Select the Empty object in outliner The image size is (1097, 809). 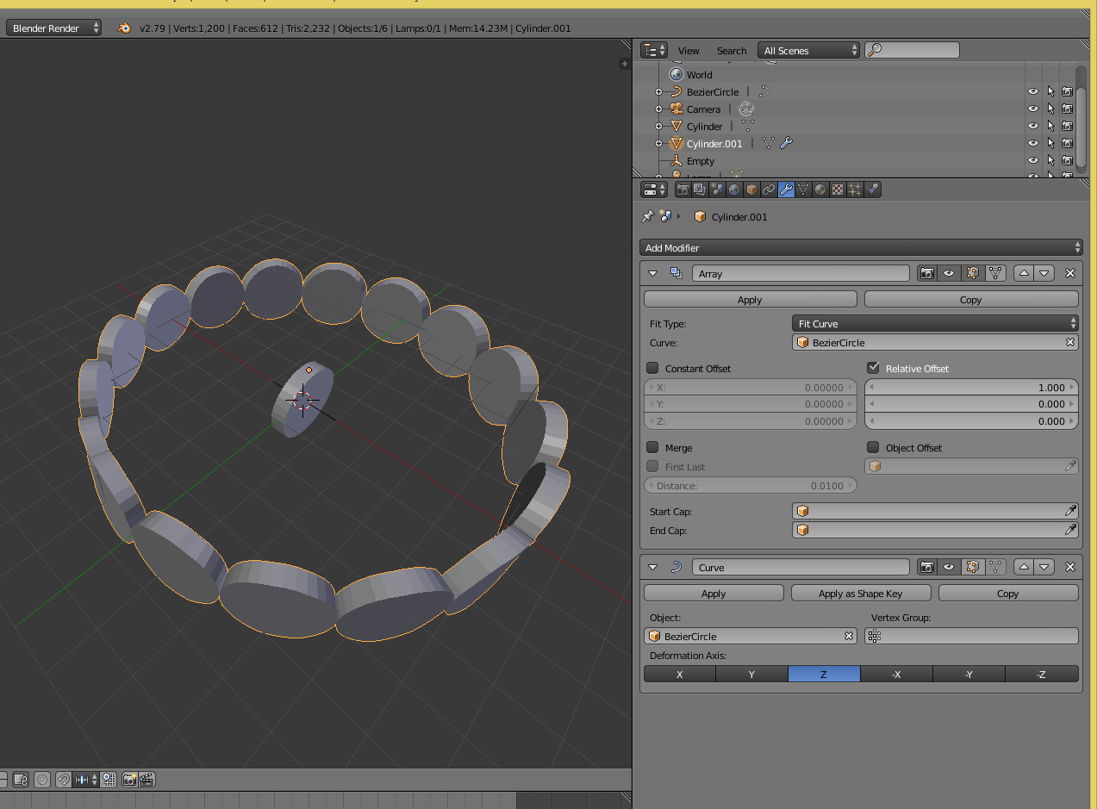(x=701, y=160)
